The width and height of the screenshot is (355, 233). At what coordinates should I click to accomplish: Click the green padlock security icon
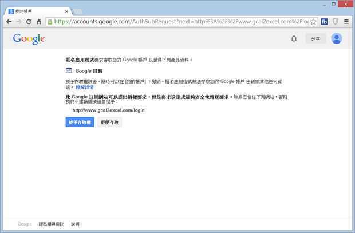click(50, 22)
